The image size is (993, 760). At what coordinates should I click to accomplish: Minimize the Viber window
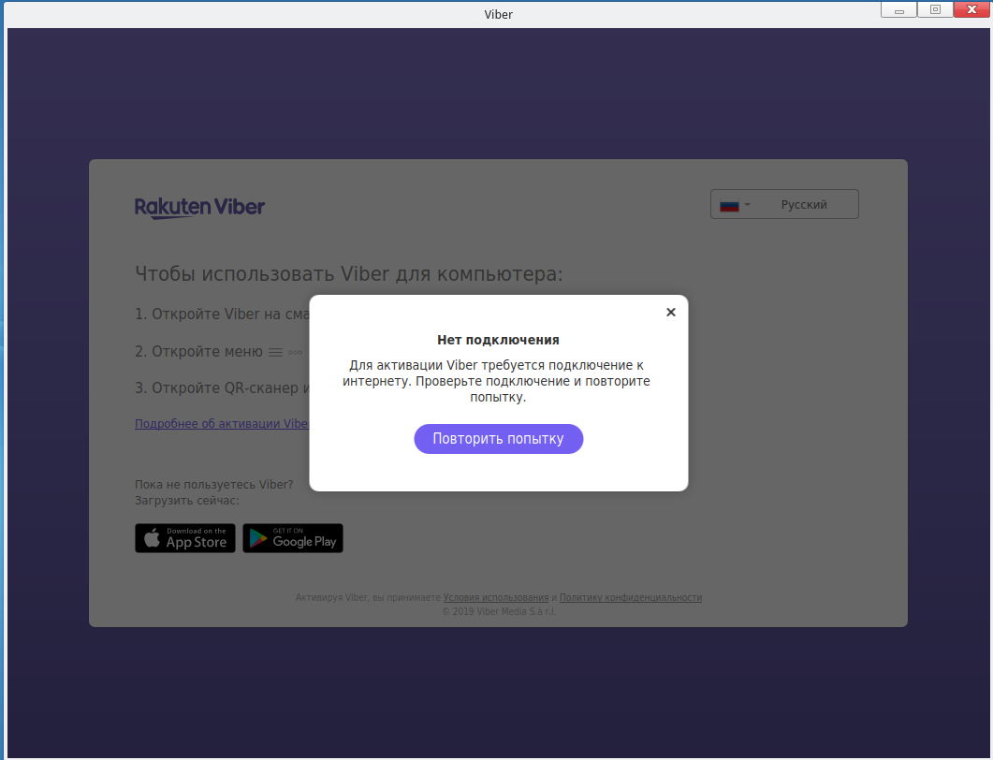point(898,9)
